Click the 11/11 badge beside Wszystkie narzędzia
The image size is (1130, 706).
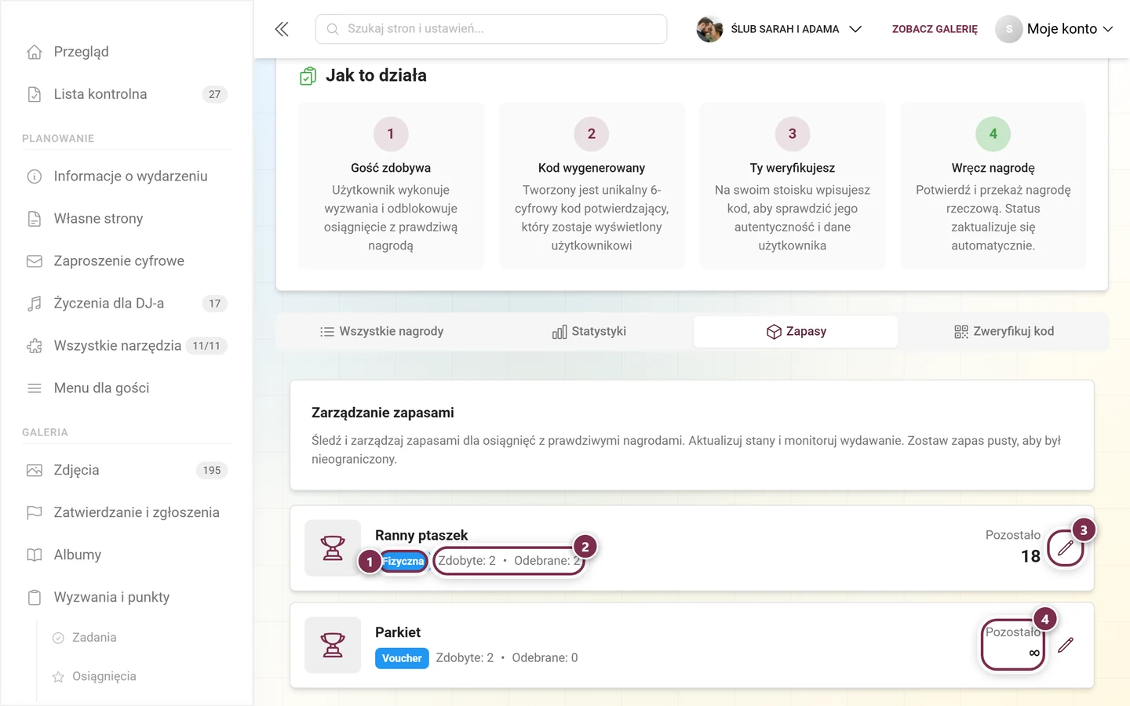[206, 346]
